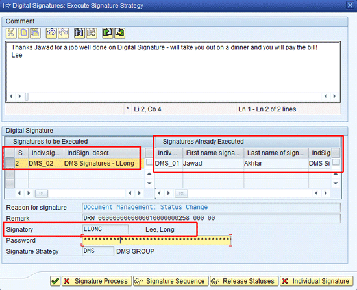Image resolution: width=357 pixels, height=290 pixels.
Task: Select the second empty row selector in Signatures to be Executed
Action: 10,174
